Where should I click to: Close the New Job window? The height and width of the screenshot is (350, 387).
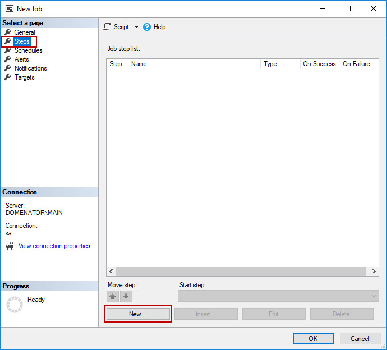[373, 8]
